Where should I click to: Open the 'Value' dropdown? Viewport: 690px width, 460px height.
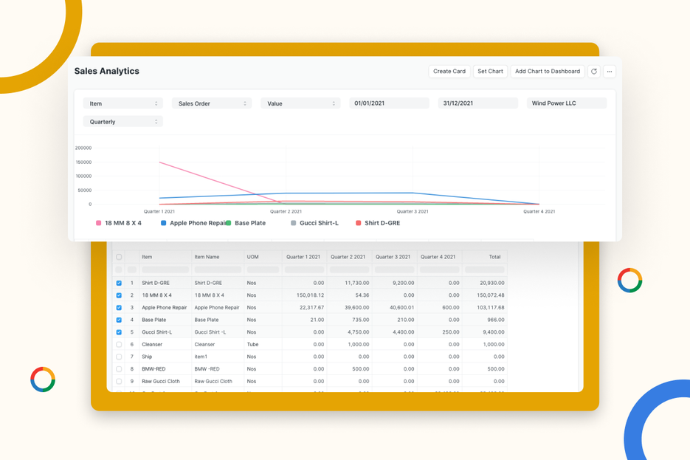[300, 103]
